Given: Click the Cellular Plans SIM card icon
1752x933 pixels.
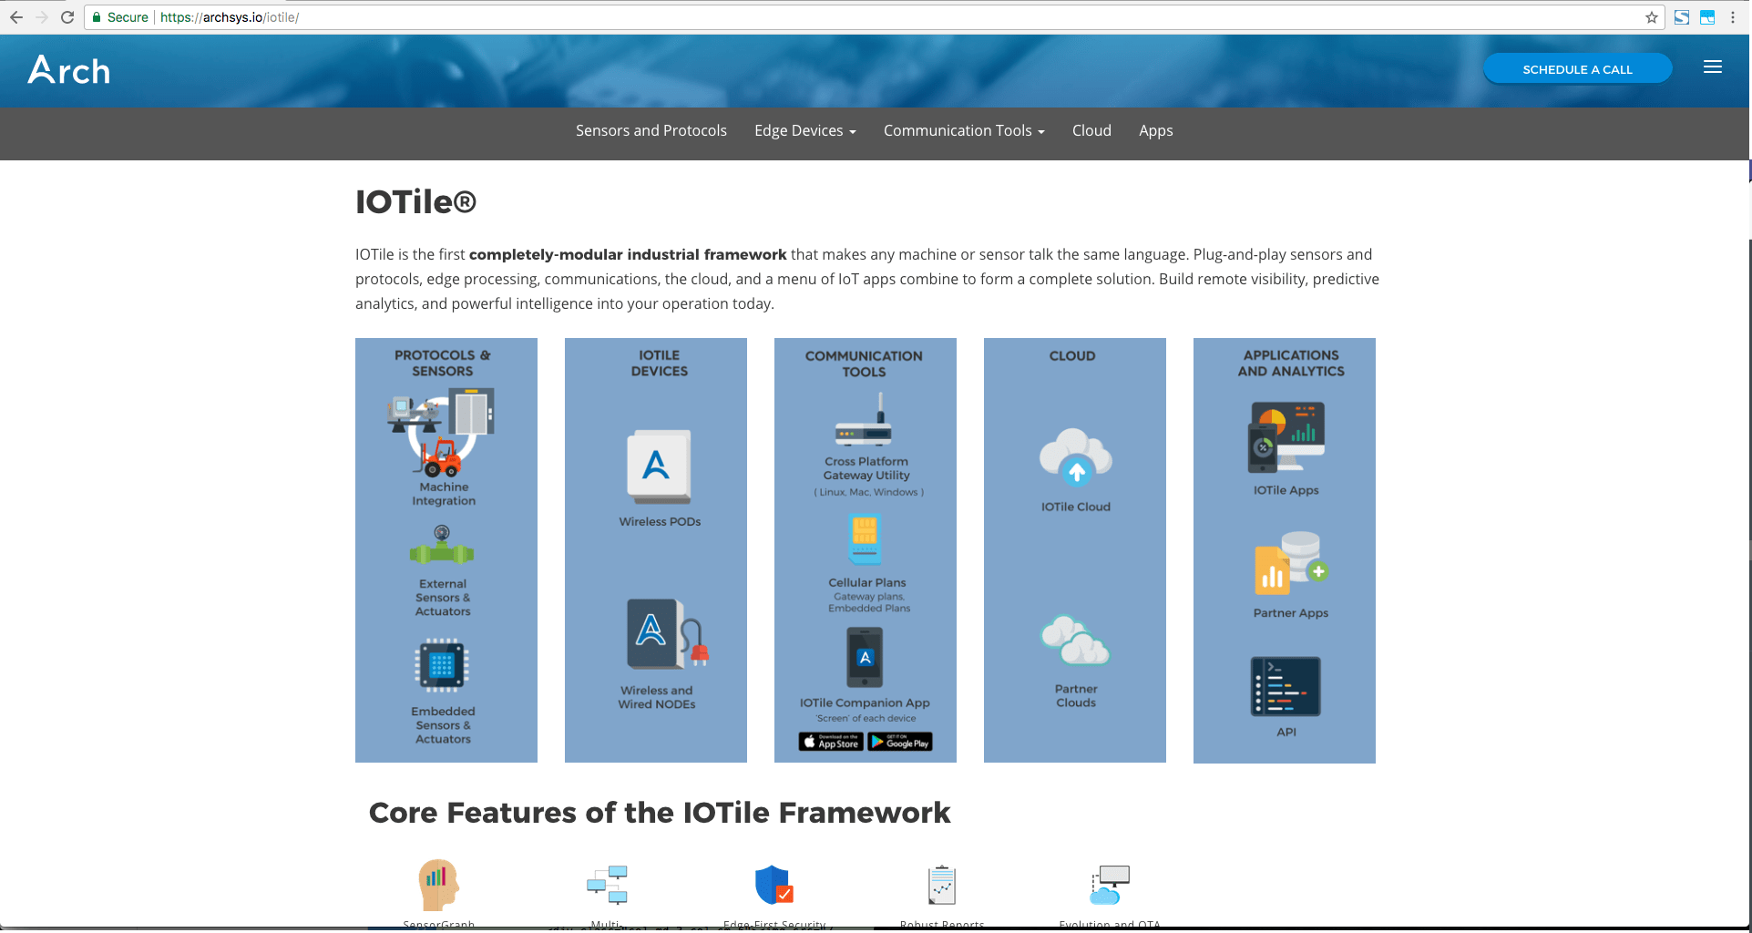Looking at the screenshot, I should tap(864, 539).
